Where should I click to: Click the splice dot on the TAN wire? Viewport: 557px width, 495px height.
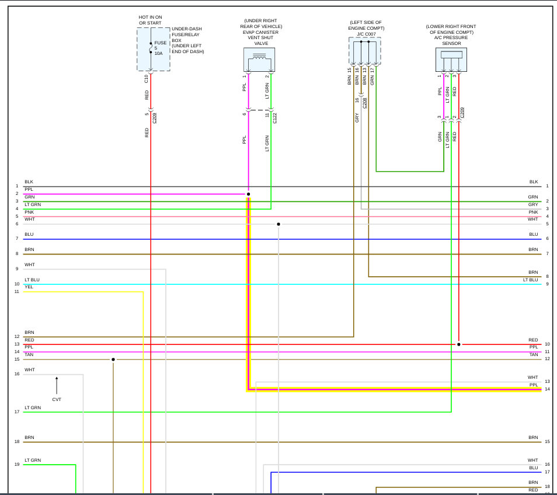click(x=113, y=360)
